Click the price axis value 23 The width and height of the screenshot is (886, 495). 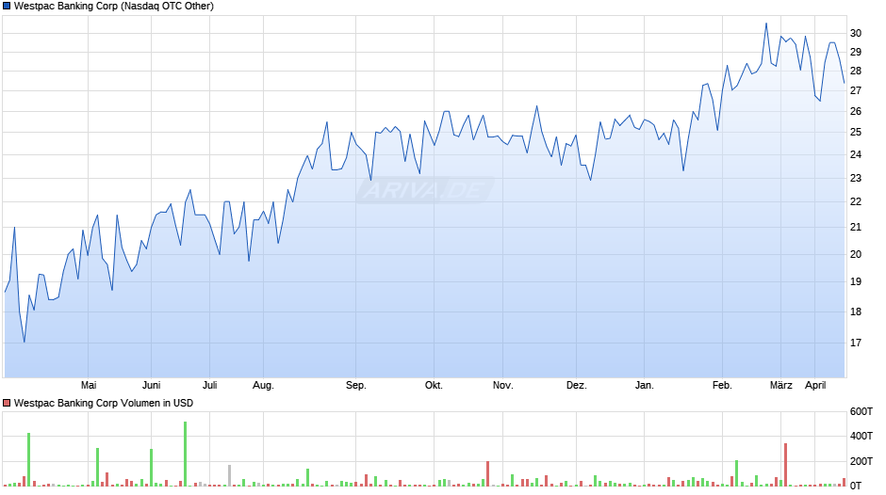point(856,178)
